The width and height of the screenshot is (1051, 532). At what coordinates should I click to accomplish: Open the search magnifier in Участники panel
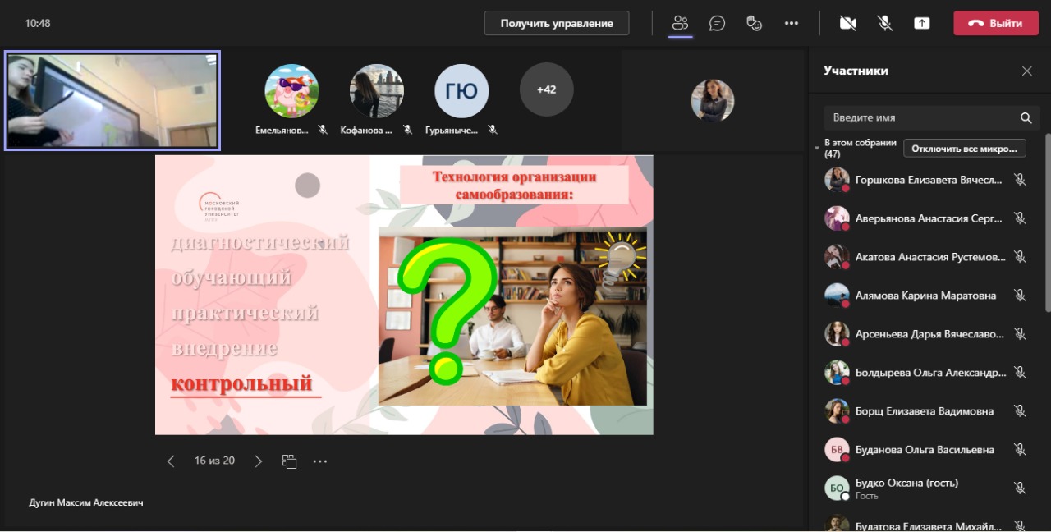click(x=1026, y=117)
